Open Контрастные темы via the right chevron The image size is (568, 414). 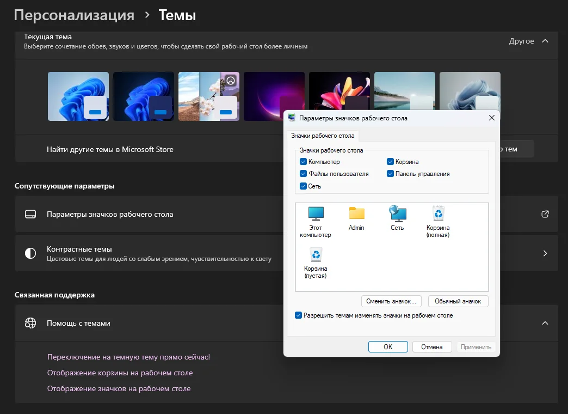pos(545,253)
